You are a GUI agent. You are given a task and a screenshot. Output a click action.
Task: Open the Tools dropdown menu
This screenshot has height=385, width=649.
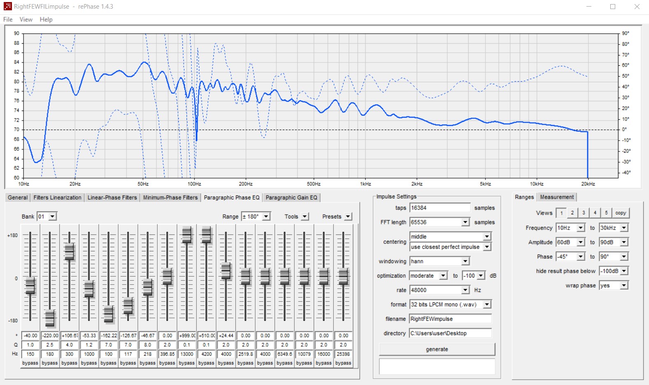(305, 217)
